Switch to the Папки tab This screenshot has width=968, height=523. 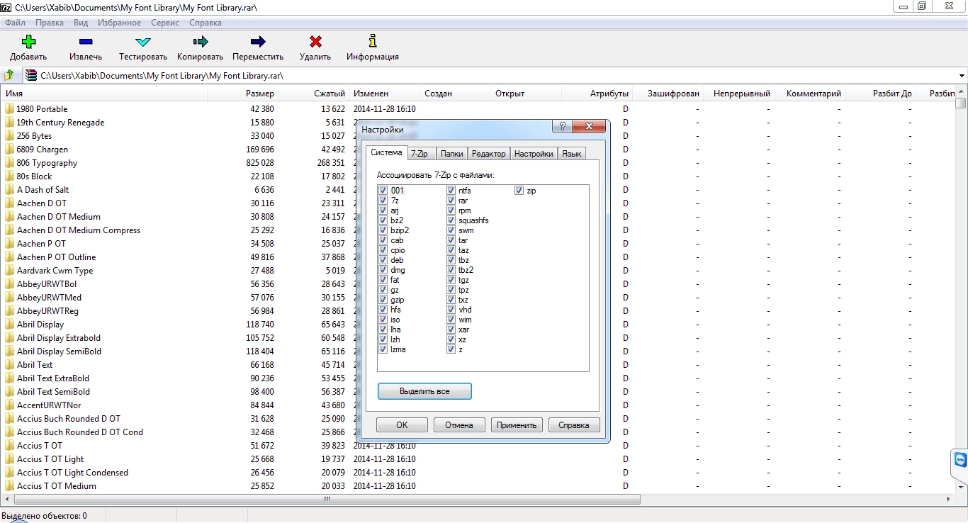click(x=451, y=153)
